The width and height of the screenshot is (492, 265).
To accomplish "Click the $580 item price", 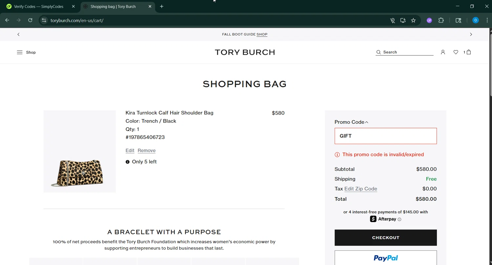I will pos(278,113).
